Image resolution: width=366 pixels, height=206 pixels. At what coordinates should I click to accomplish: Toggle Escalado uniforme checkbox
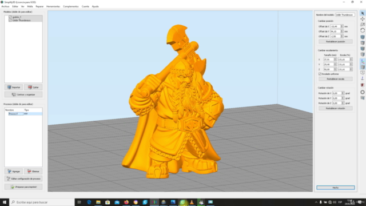320,74
